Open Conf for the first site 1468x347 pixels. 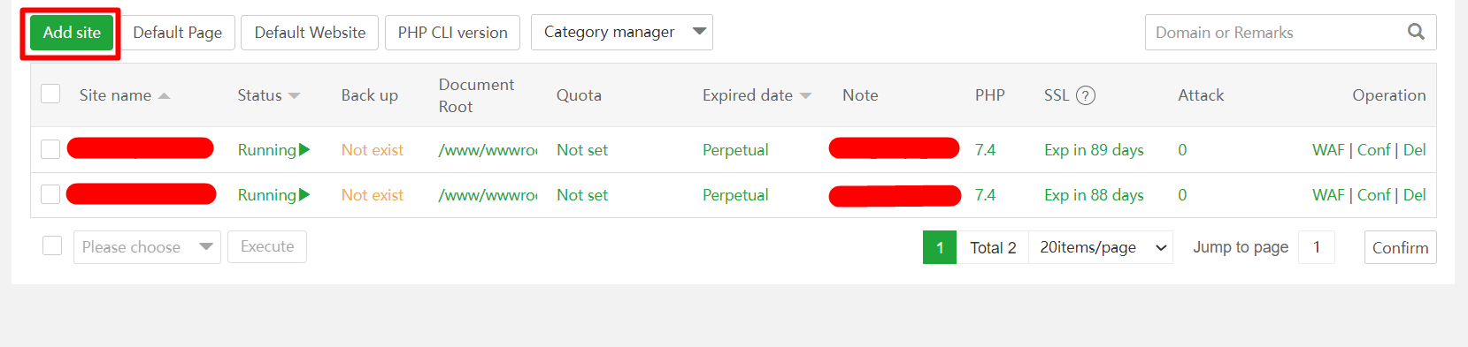click(x=1374, y=150)
